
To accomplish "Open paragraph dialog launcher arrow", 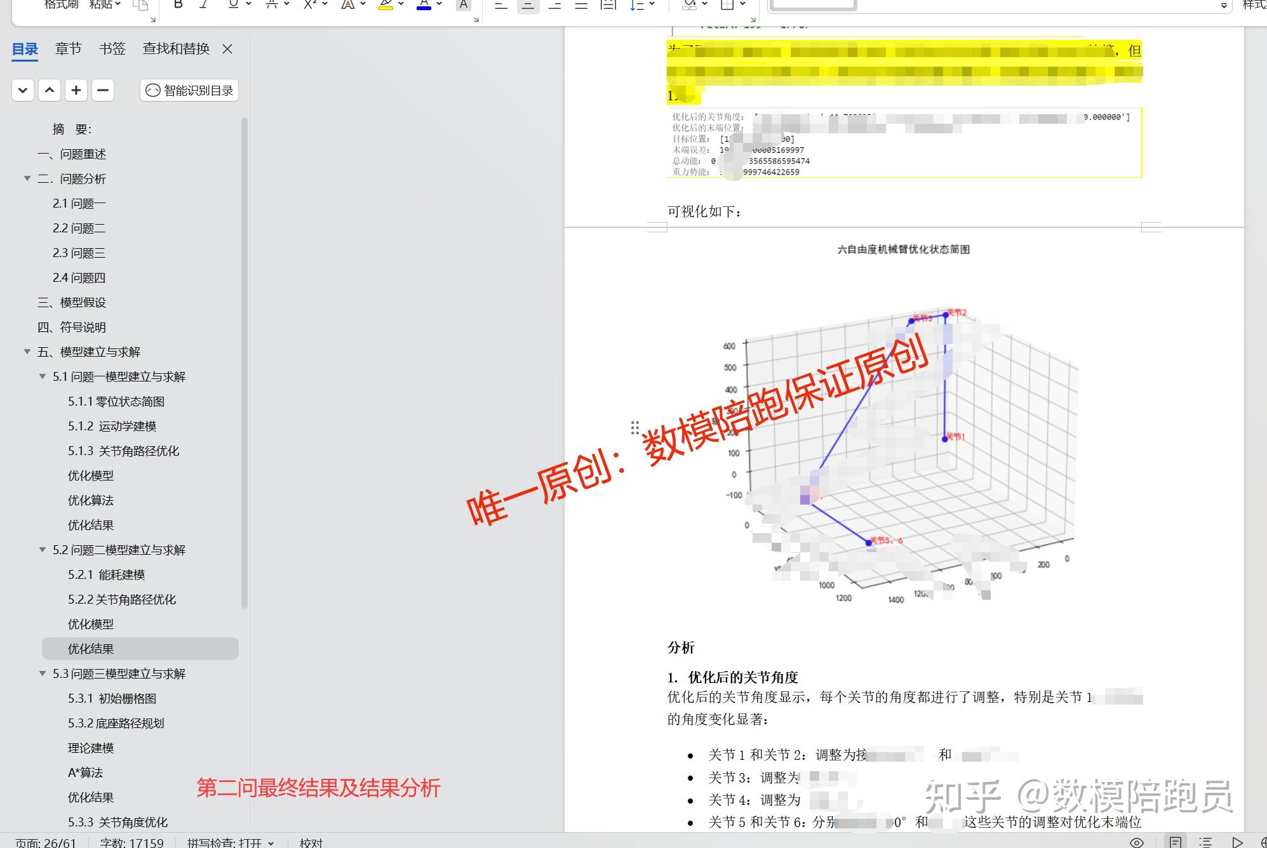I will coord(753,20).
